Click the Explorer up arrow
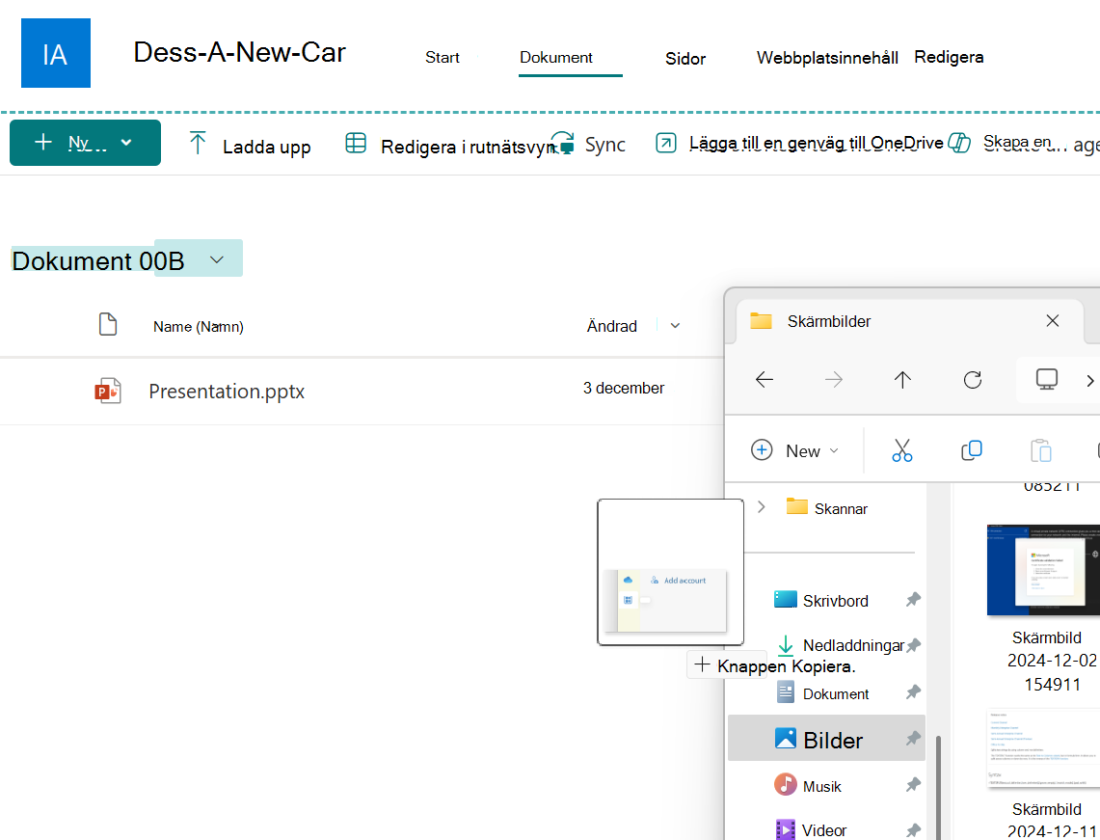The width and height of the screenshot is (1100, 840). click(x=902, y=380)
